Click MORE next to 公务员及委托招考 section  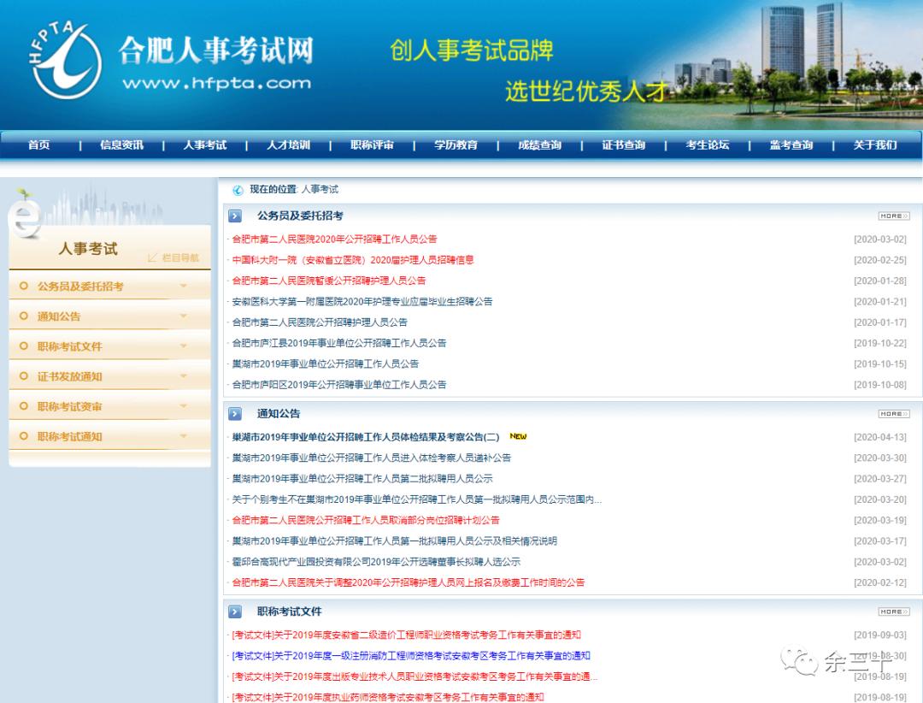click(x=892, y=216)
